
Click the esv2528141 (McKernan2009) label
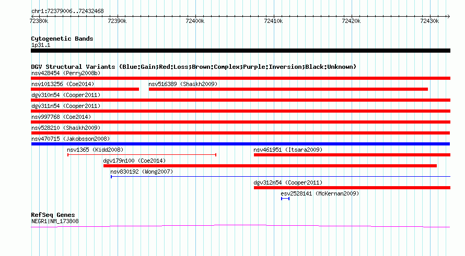tap(320, 193)
